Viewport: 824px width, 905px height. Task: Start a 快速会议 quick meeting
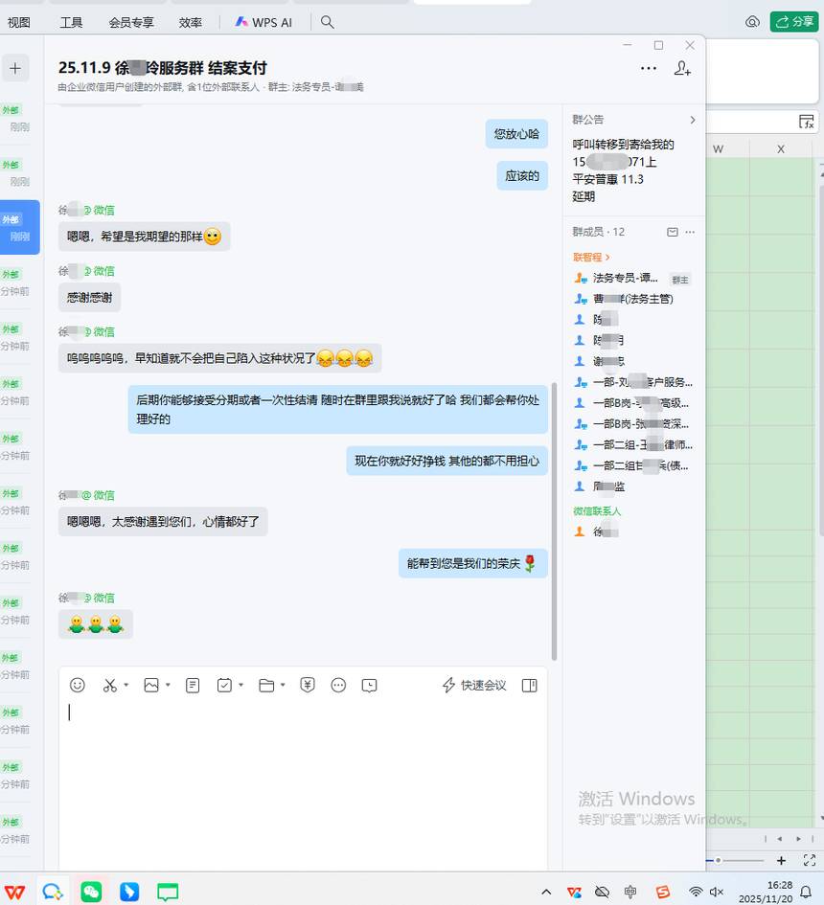(x=474, y=685)
